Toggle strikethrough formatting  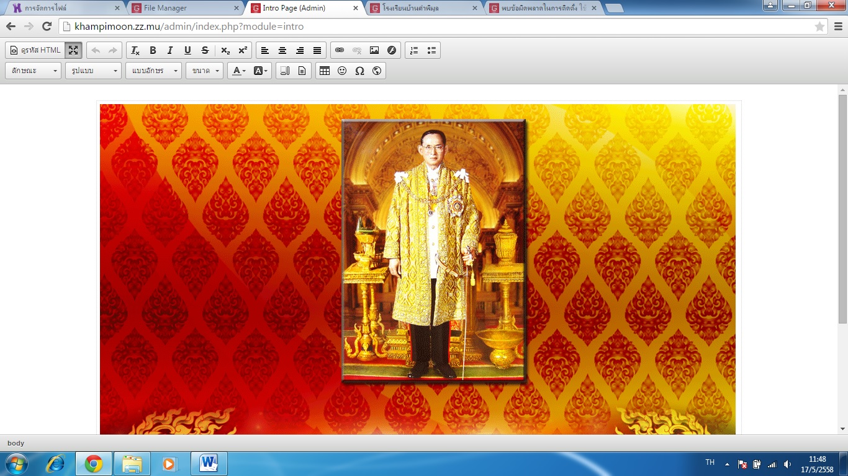tap(205, 50)
